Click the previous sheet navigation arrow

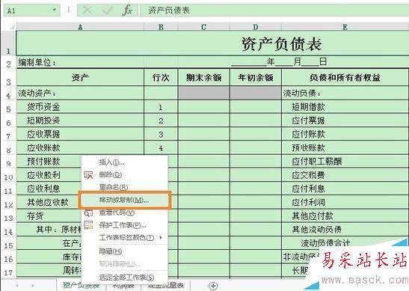[17, 286]
